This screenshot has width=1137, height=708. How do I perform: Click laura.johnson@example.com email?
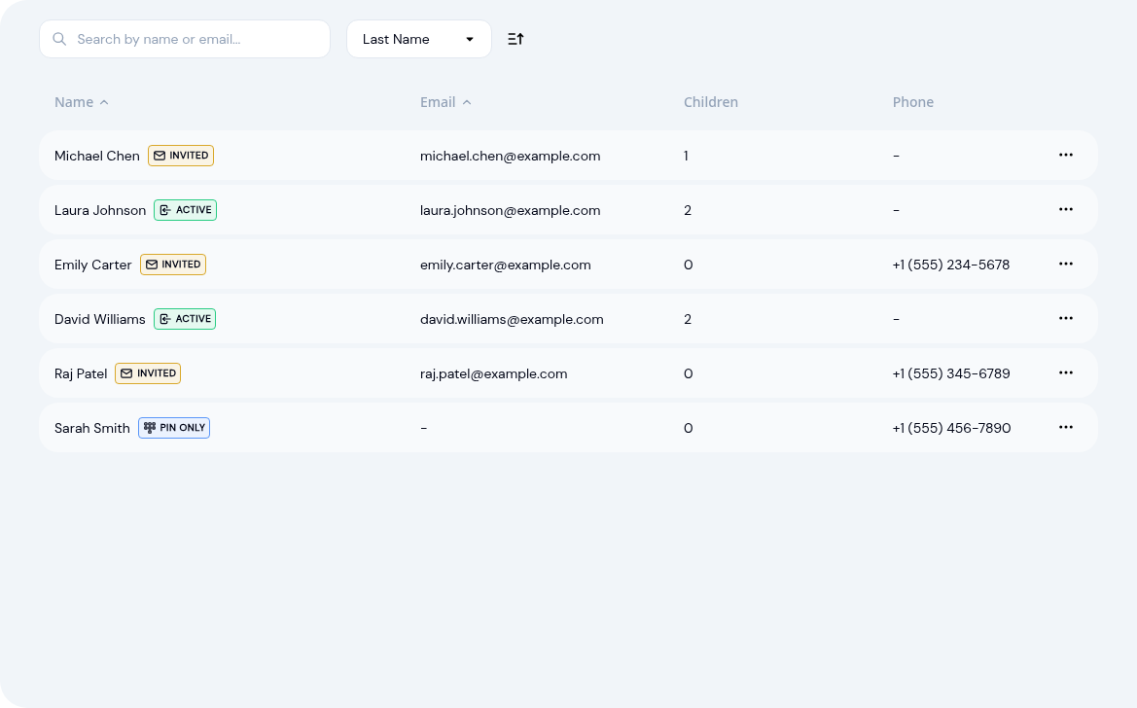510,210
